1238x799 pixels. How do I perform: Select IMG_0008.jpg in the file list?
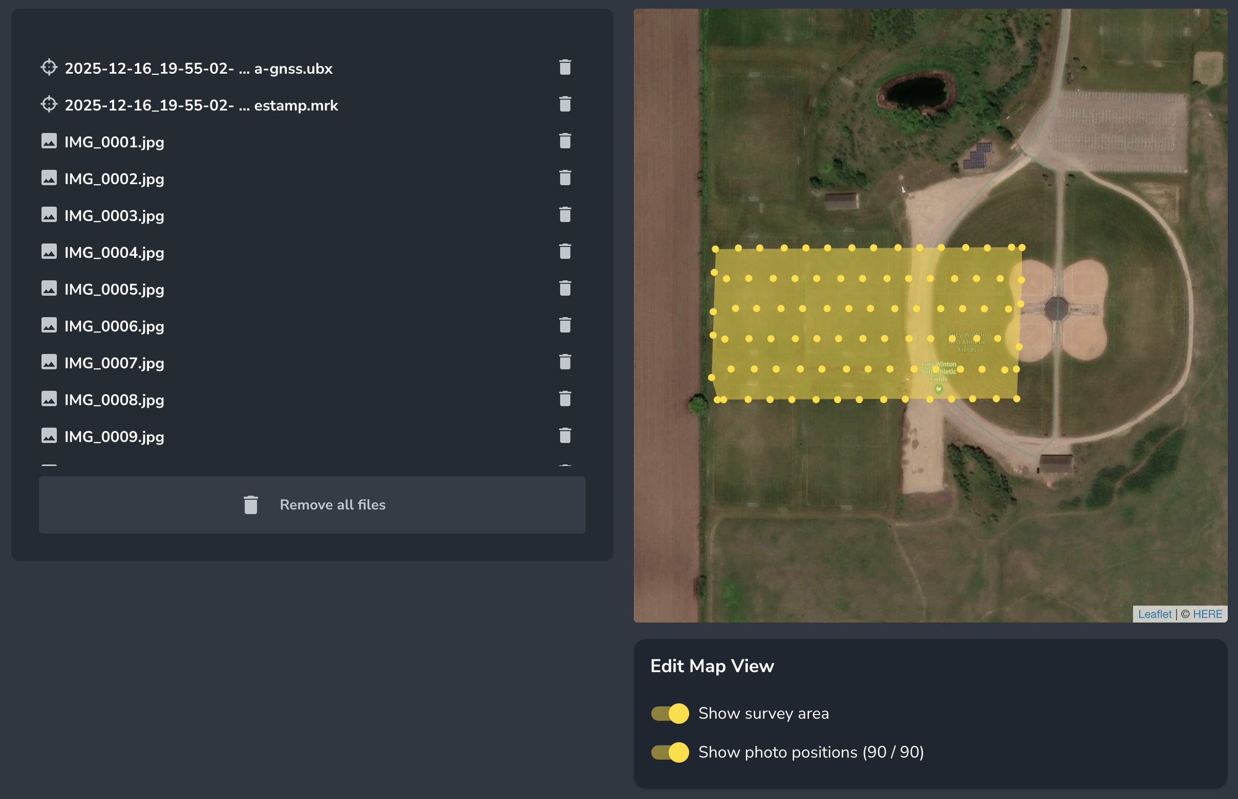coord(114,400)
